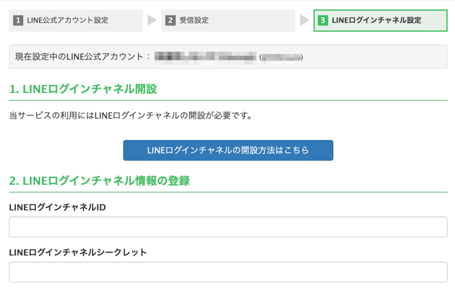Click the LINEログインチャネルシークレット field label
This screenshot has height=294, width=455.
click(78, 252)
